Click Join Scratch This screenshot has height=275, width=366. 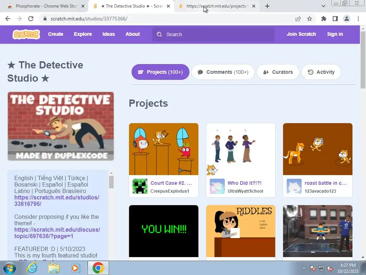[x=301, y=34]
